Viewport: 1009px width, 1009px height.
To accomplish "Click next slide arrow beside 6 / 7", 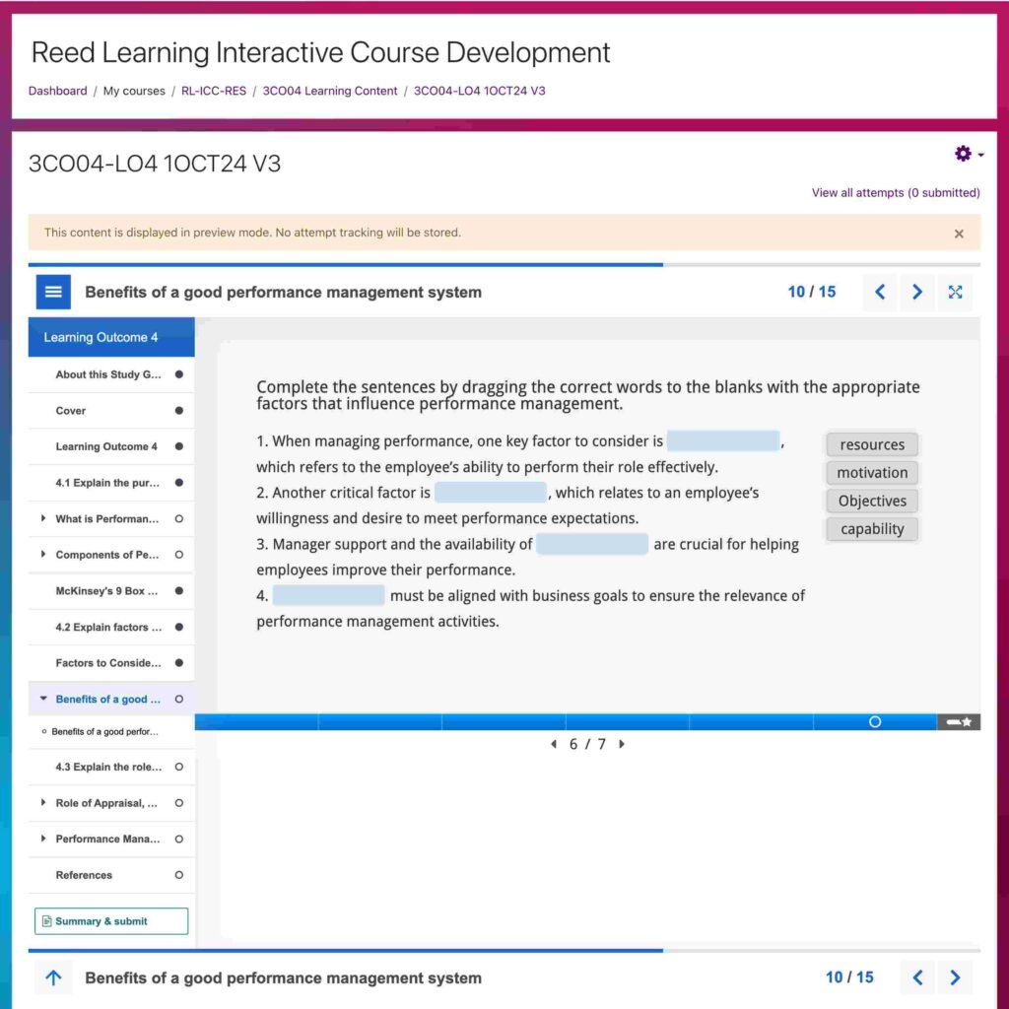I will pos(622,744).
